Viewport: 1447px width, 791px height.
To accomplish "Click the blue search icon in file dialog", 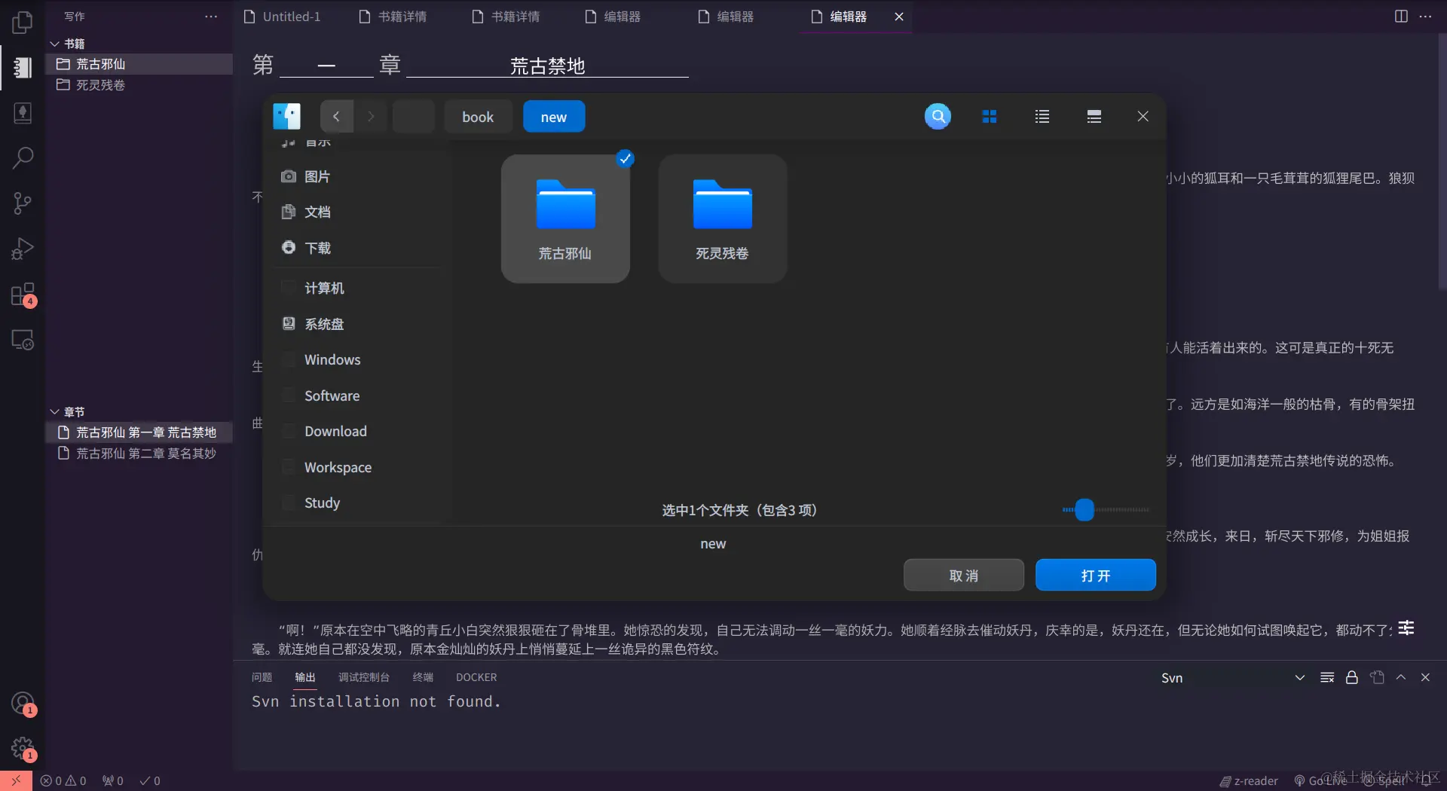I will tap(937, 116).
